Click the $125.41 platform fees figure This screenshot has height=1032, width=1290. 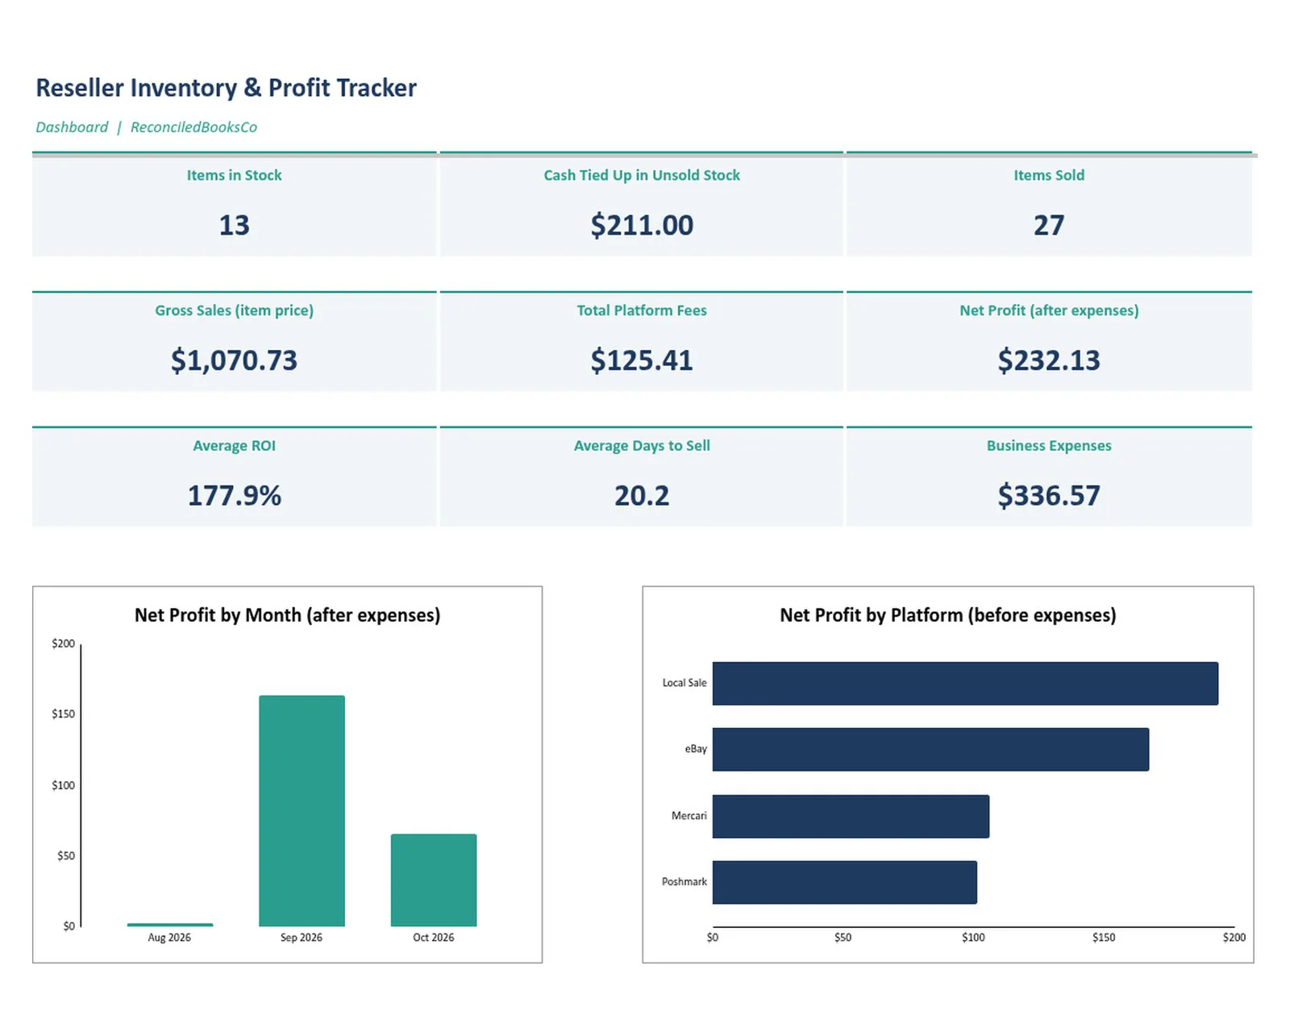tap(642, 360)
